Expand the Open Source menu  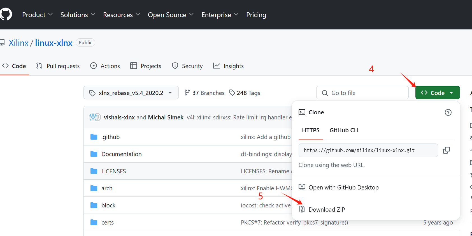[x=171, y=15]
